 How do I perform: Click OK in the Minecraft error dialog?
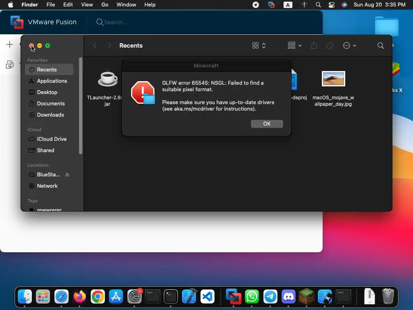pos(267,124)
